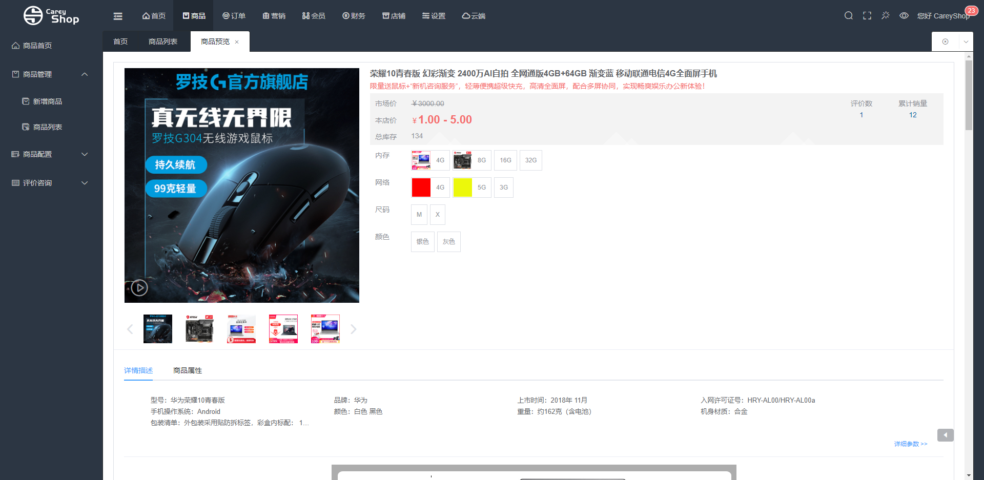
Task: Select yellow 5G network option
Action: pyautogui.click(x=472, y=187)
